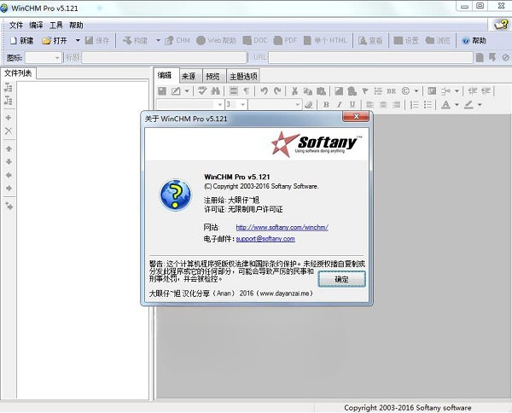Insert a line break with BR icon
512x413 pixels.
coord(391,90)
